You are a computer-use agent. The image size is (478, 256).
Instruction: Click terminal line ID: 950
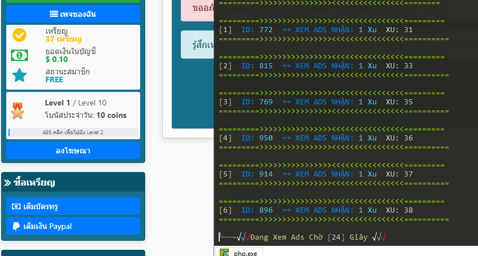(316, 138)
